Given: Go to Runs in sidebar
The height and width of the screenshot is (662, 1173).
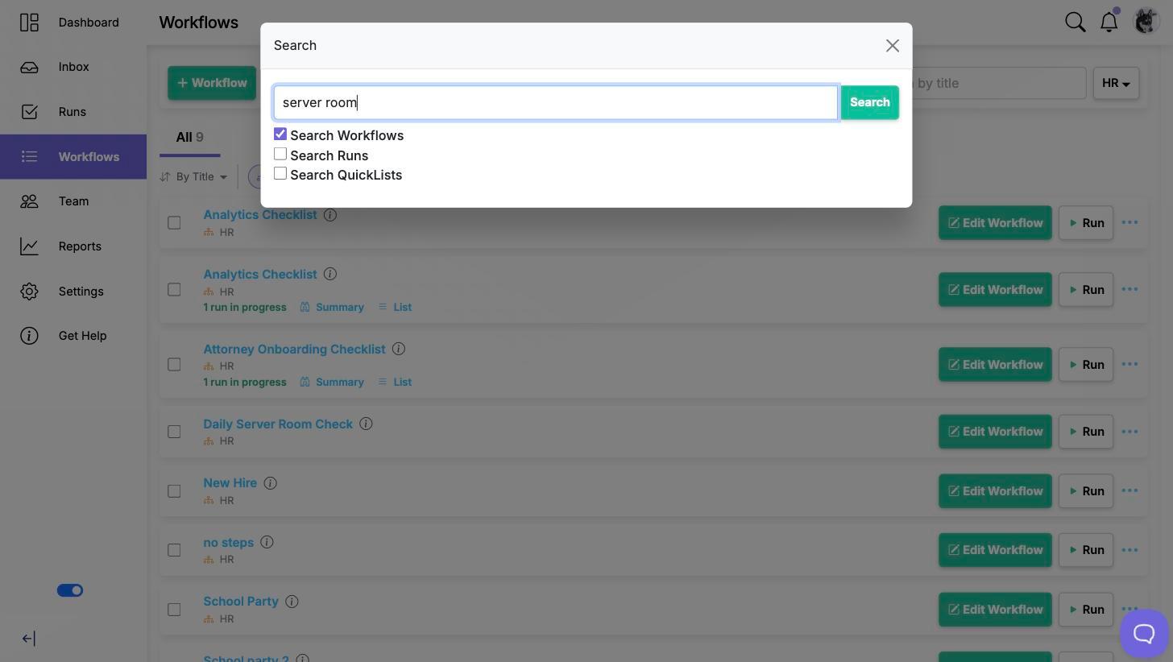Looking at the screenshot, I should (x=73, y=112).
